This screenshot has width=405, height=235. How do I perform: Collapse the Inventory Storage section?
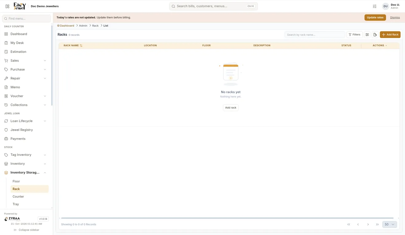click(x=45, y=173)
